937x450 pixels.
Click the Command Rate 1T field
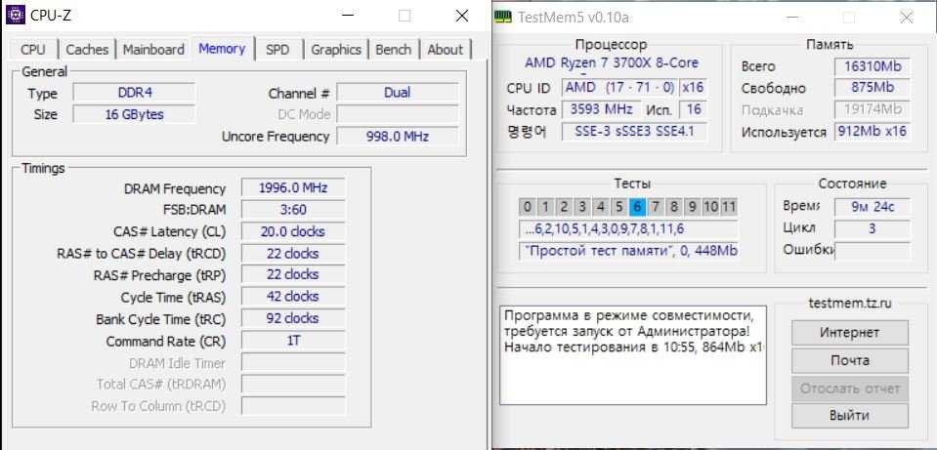click(293, 341)
